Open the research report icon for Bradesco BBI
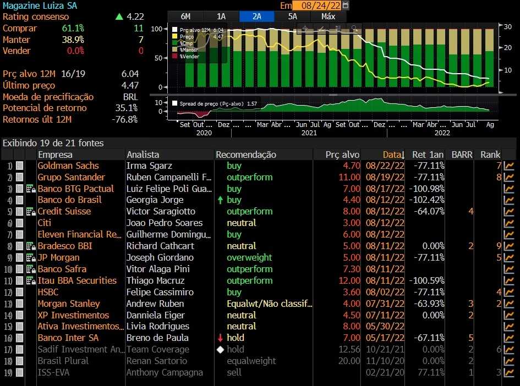 (x=31, y=246)
